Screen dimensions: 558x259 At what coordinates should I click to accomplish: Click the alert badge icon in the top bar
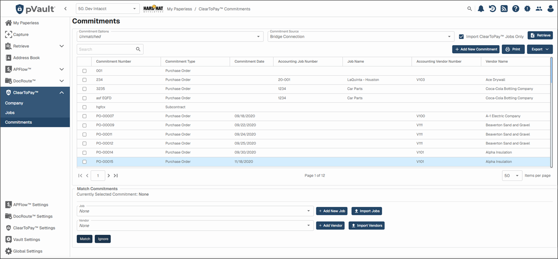(x=527, y=9)
